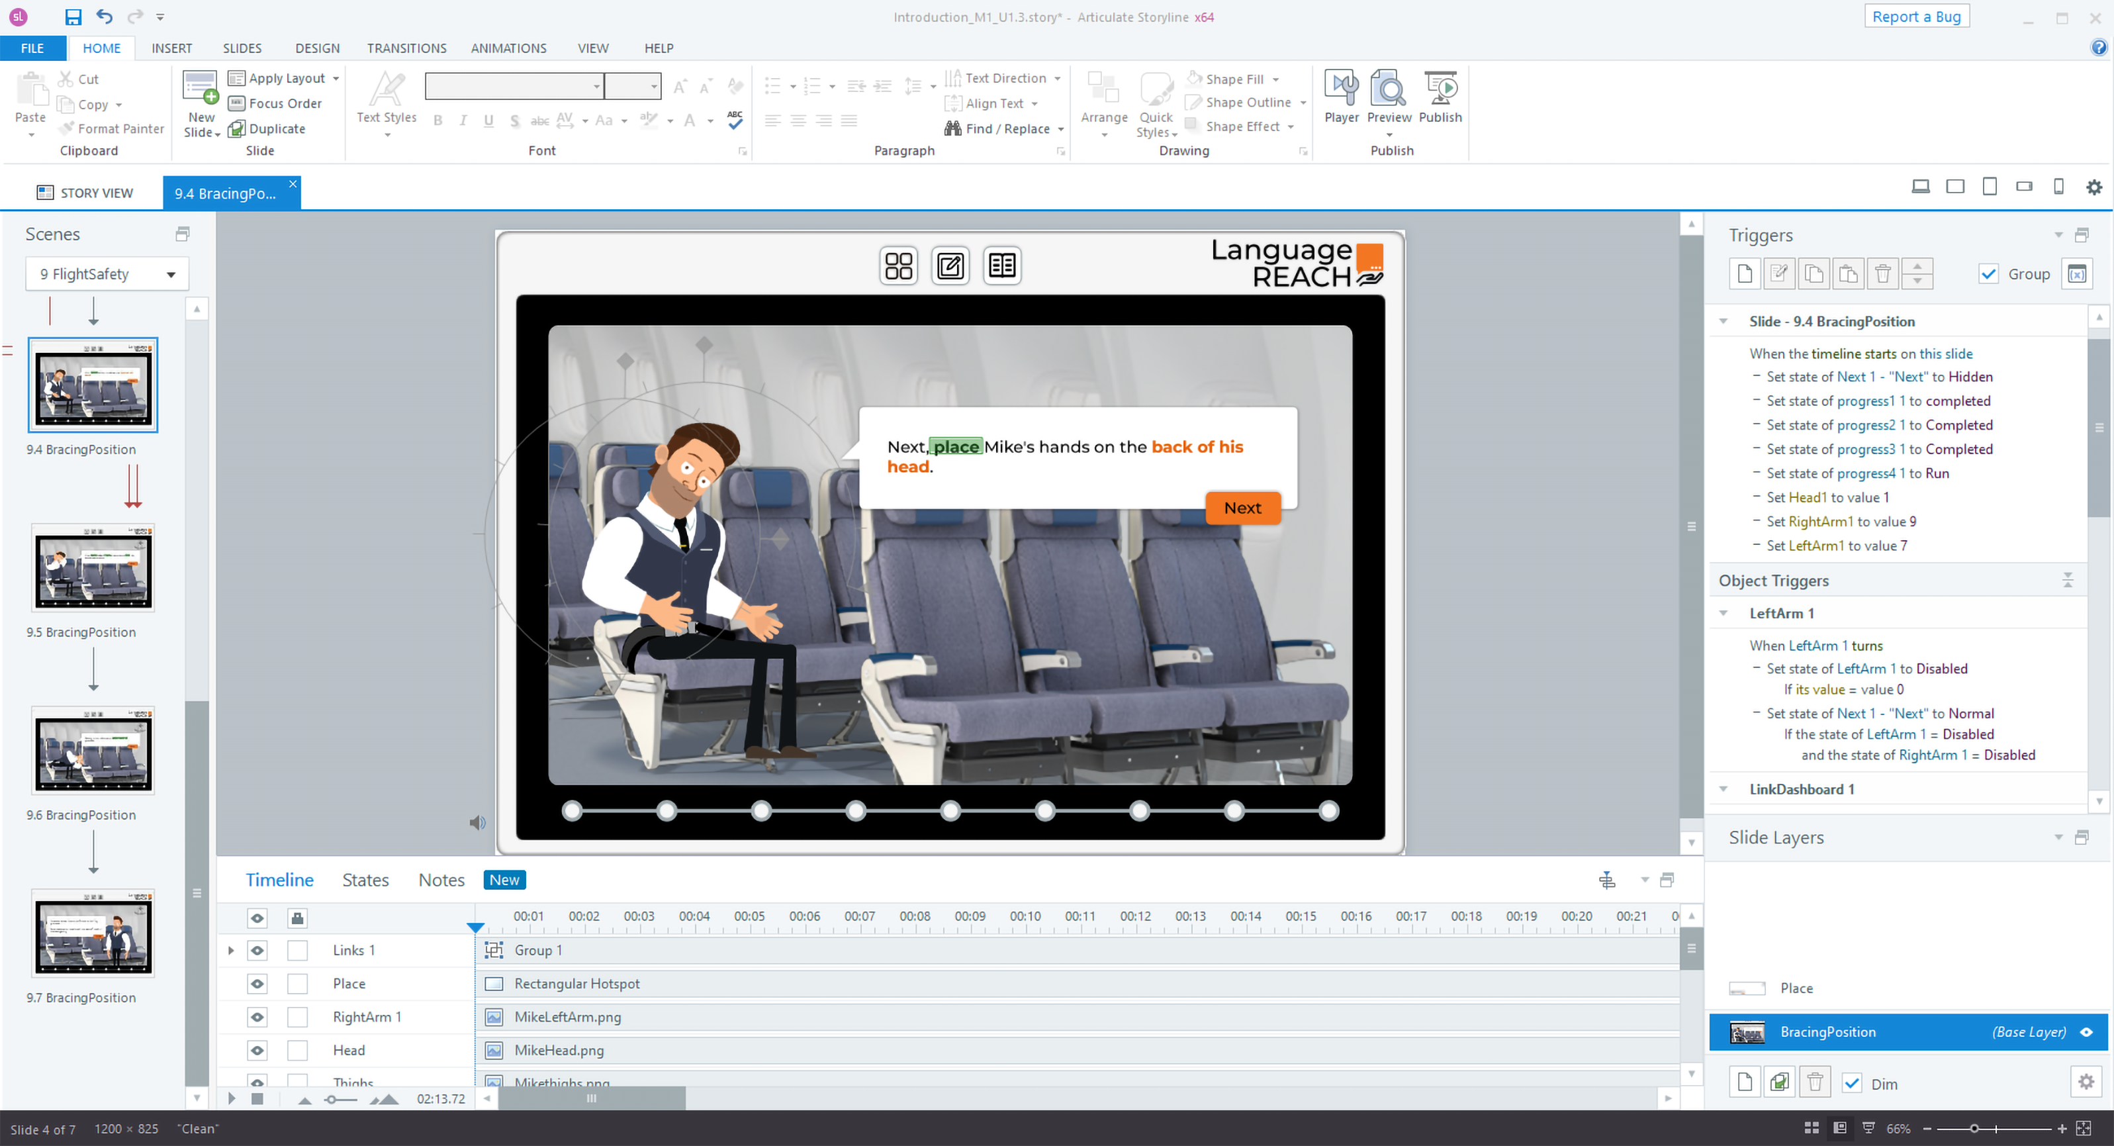Switch to the States panel tab
The image size is (2114, 1146).
(x=365, y=880)
